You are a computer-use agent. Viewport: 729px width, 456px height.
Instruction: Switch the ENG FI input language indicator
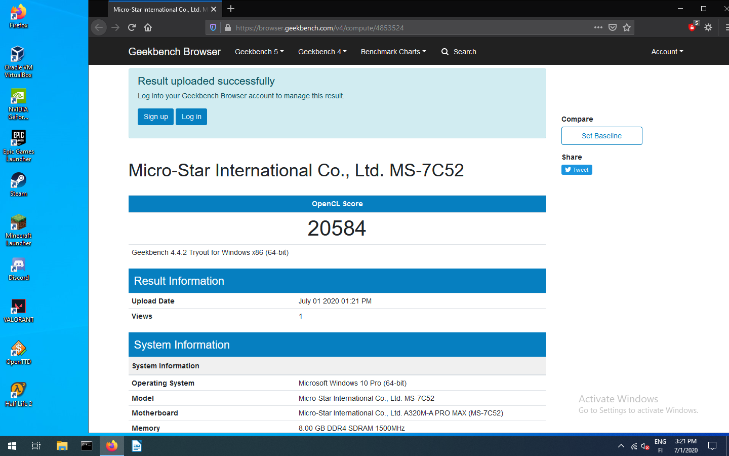click(660, 446)
